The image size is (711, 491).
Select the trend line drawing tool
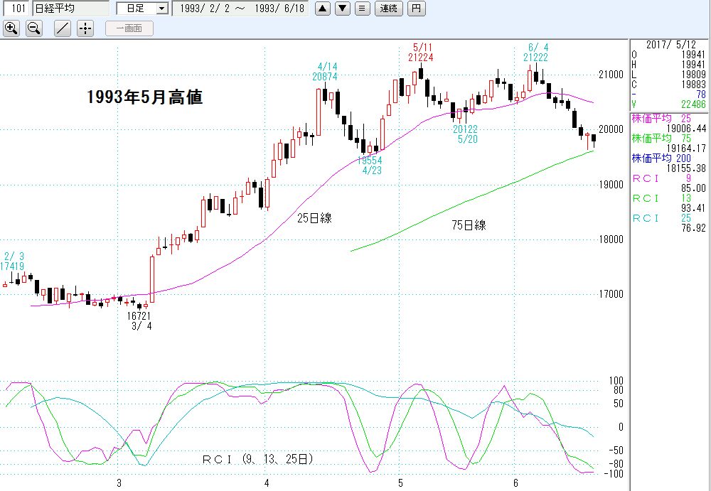pos(63,28)
